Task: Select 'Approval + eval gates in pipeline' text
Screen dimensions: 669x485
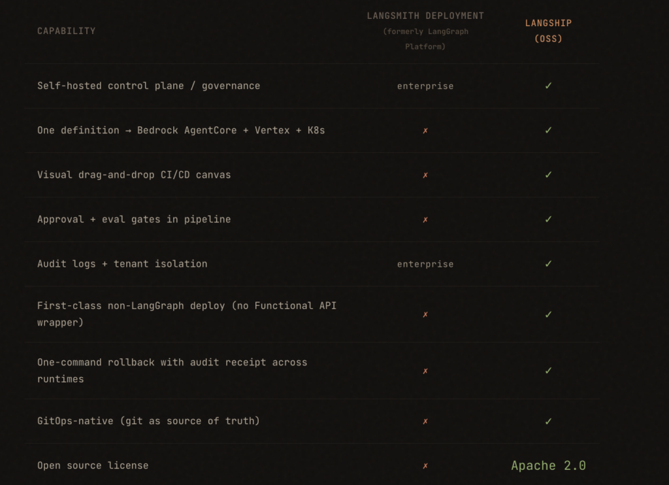Action: pyautogui.click(x=134, y=219)
